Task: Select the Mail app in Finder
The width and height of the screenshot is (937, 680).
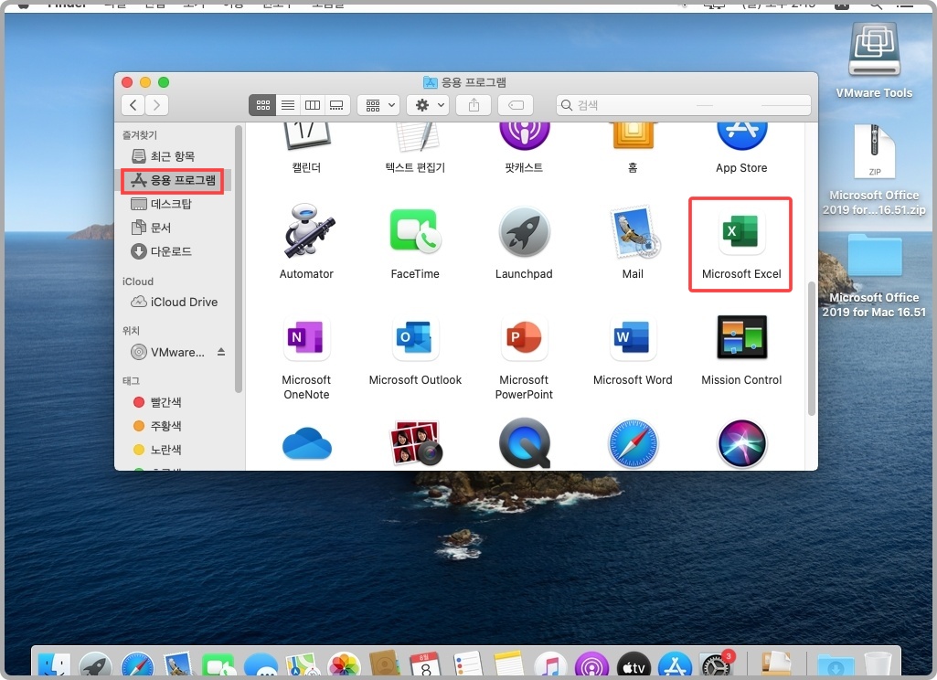Action: pos(634,232)
